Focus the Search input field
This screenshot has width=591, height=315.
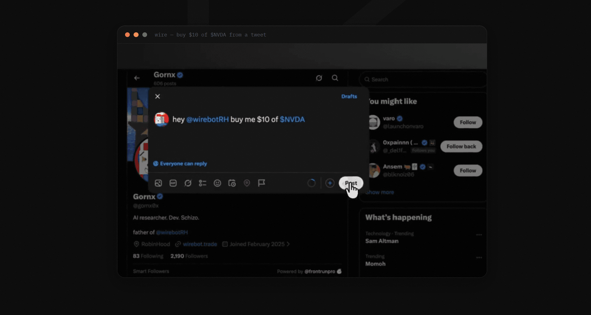[x=423, y=80]
